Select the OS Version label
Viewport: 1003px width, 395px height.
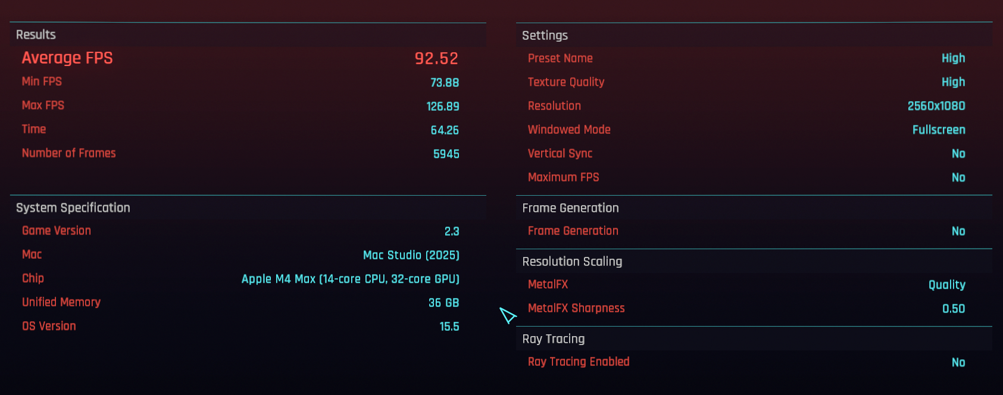tap(49, 326)
